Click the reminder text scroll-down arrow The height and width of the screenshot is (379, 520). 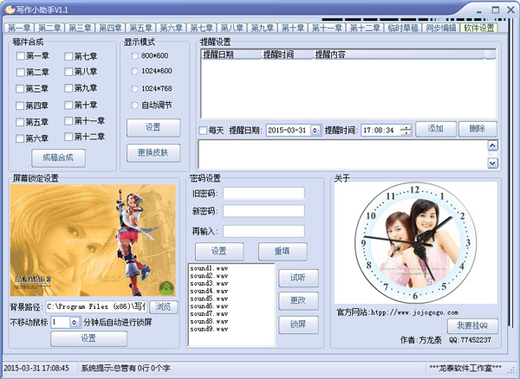click(x=493, y=163)
